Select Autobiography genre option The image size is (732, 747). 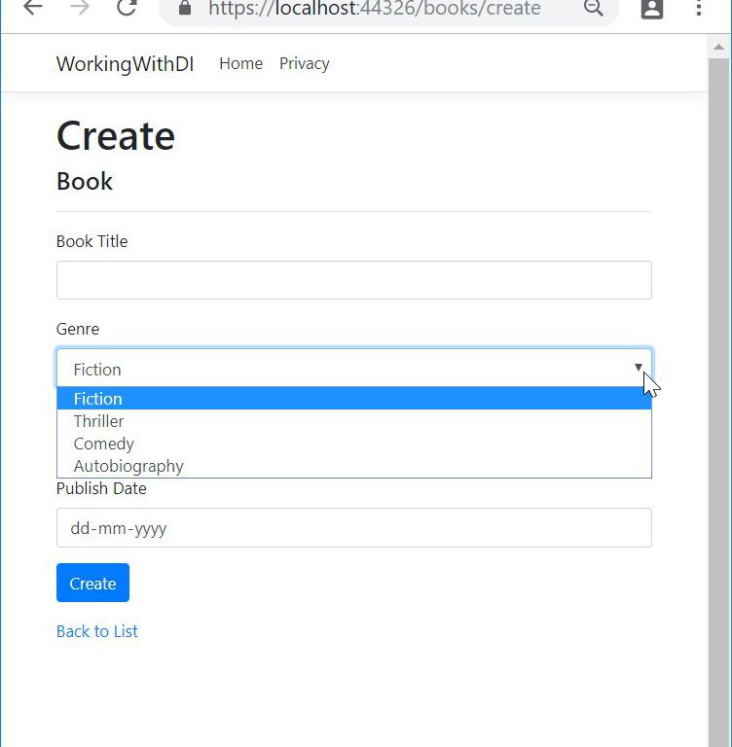pos(128,466)
